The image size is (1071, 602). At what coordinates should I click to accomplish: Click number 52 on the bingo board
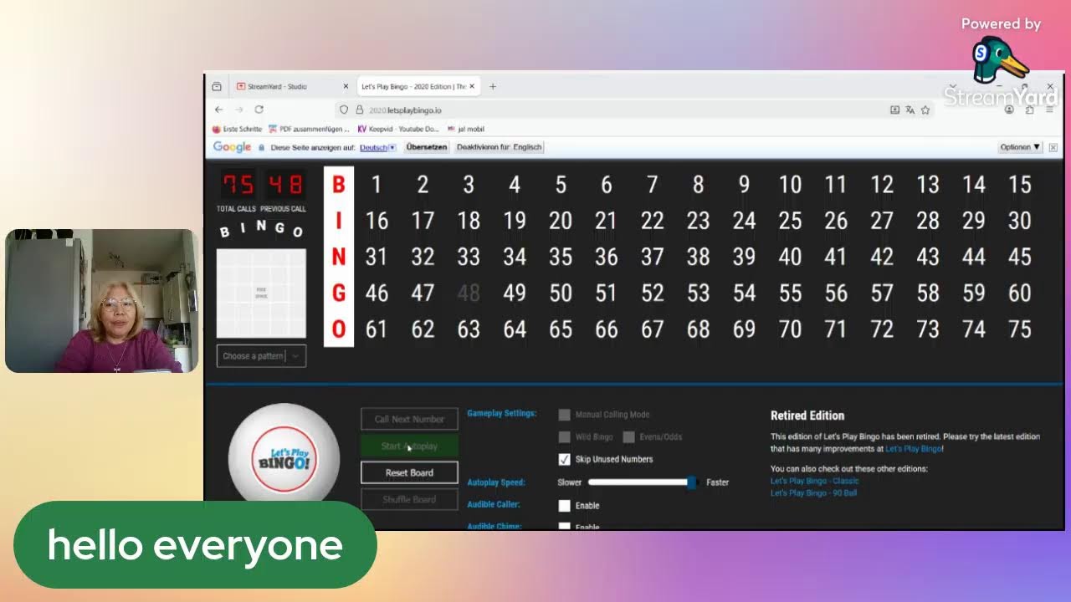tap(652, 293)
